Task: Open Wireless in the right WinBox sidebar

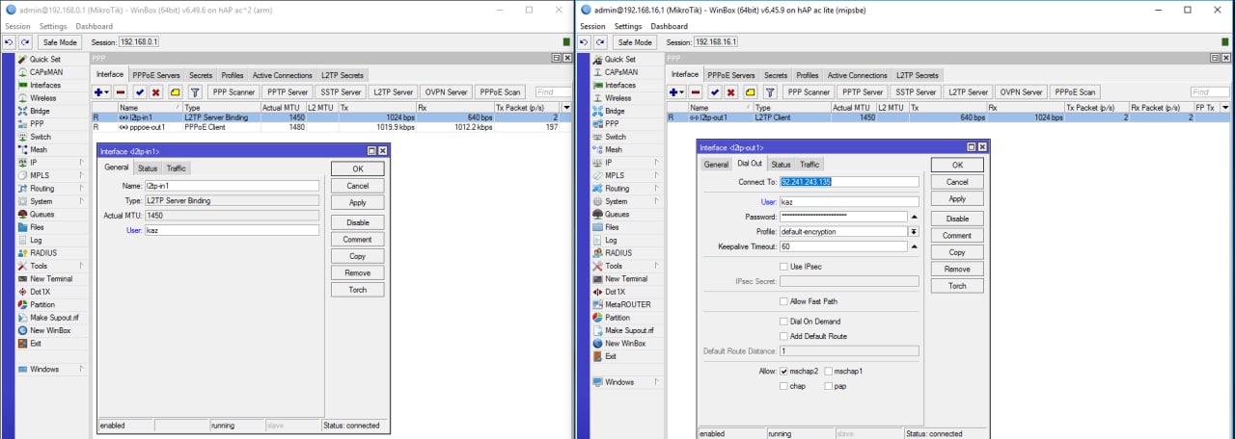Action: tap(618, 98)
